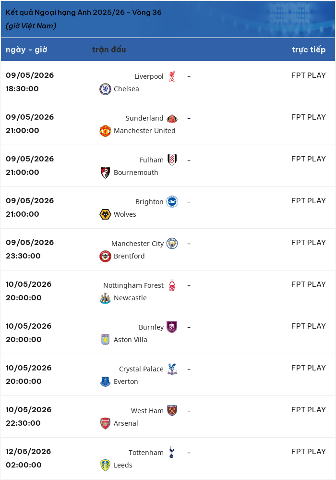336x480 pixels.
Task: Select FPT PLAY for the Tottenham vs Leeds match
Action: tap(309, 452)
